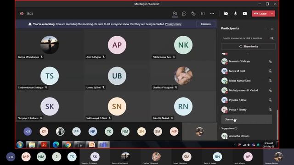This screenshot has width=294, height=165.
Task: Select Chaithra V Alagundi's tile
Action: click(x=183, y=76)
